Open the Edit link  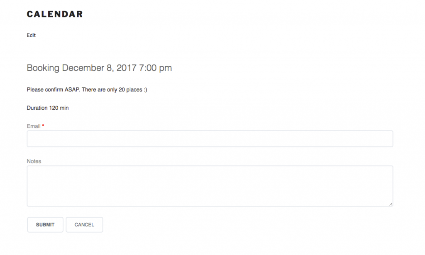tap(31, 36)
